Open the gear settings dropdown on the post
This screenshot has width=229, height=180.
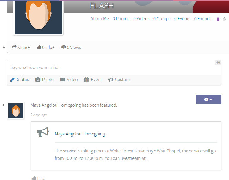tap(209, 100)
